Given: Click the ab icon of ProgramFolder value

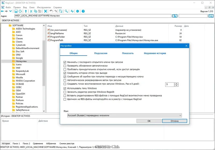Looking at the screenshot, I should [x=49, y=37].
